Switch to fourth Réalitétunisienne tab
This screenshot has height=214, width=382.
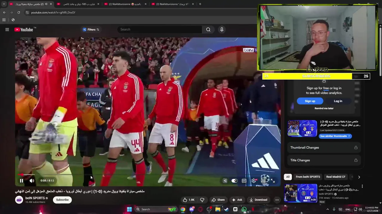(x=172, y=4)
